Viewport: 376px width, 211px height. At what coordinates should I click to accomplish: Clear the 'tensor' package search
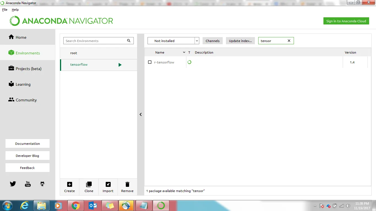(289, 41)
